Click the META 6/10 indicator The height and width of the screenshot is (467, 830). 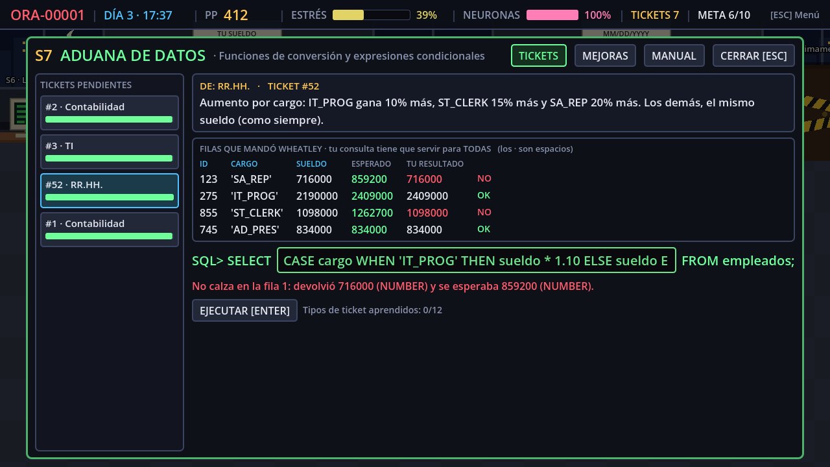(724, 15)
